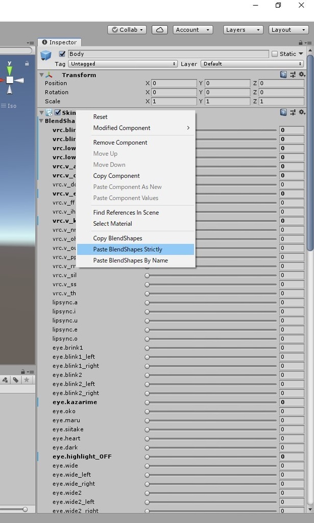Click the search by label icon
The height and width of the screenshot is (523, 314).
(16, 380)
